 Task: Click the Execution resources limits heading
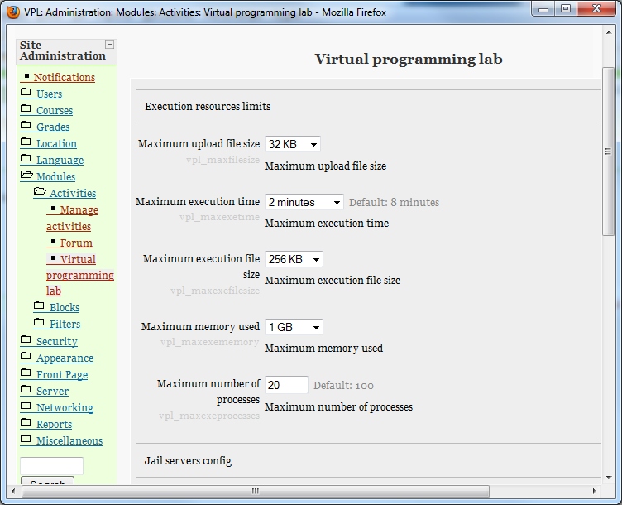tap(208, 107)
